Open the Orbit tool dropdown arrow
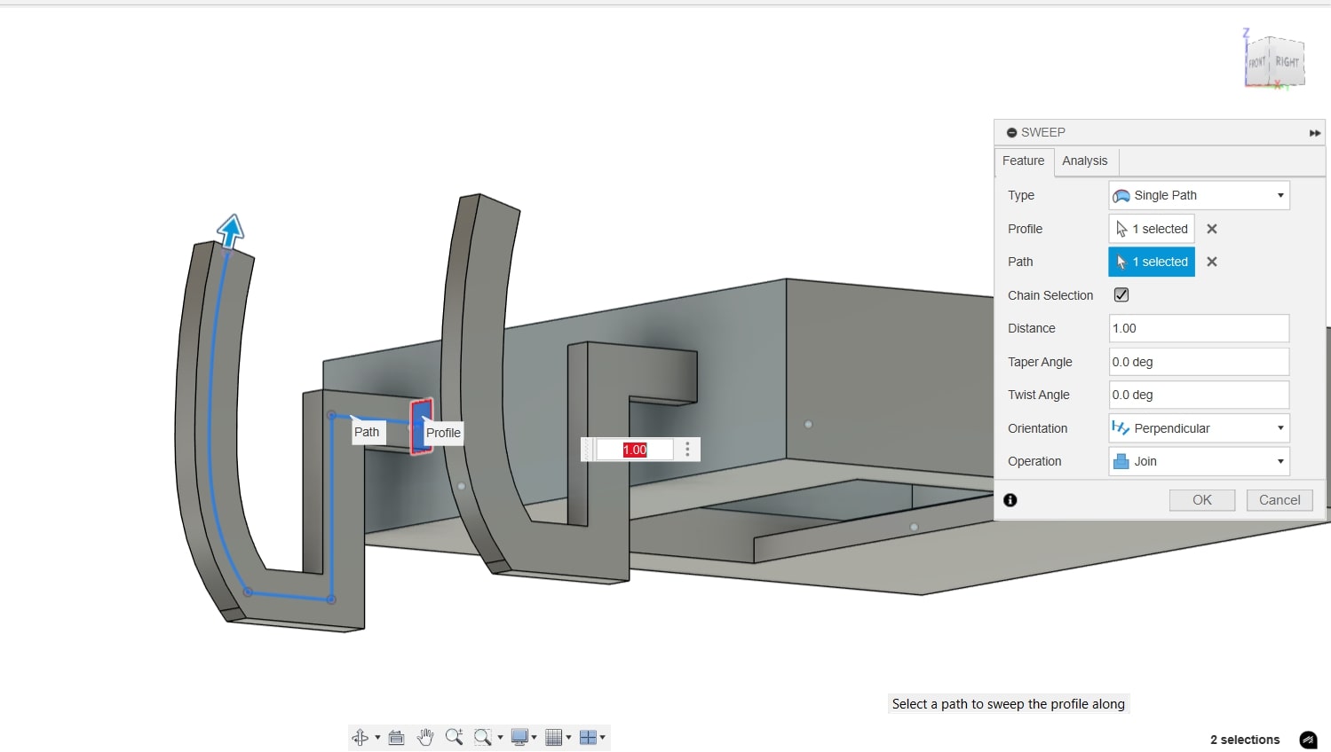Viewport: 1331px width, 752px height. (377, 737)
